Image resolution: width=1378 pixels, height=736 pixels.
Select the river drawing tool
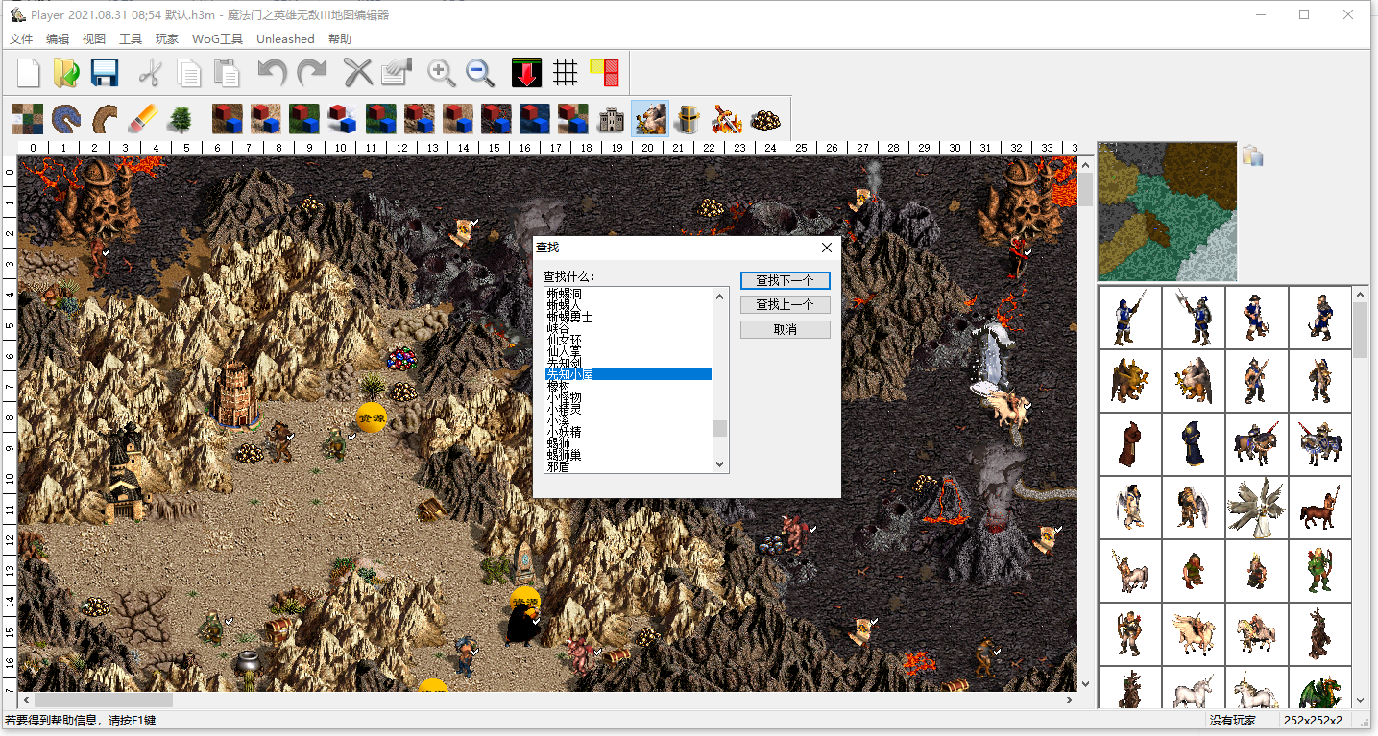point(66,119)
